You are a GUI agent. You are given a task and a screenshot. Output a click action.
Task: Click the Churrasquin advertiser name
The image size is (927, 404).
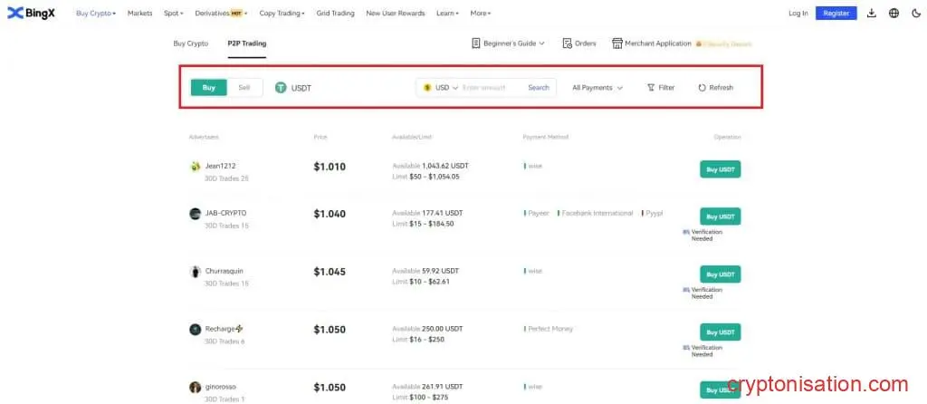tap(225, 271)
